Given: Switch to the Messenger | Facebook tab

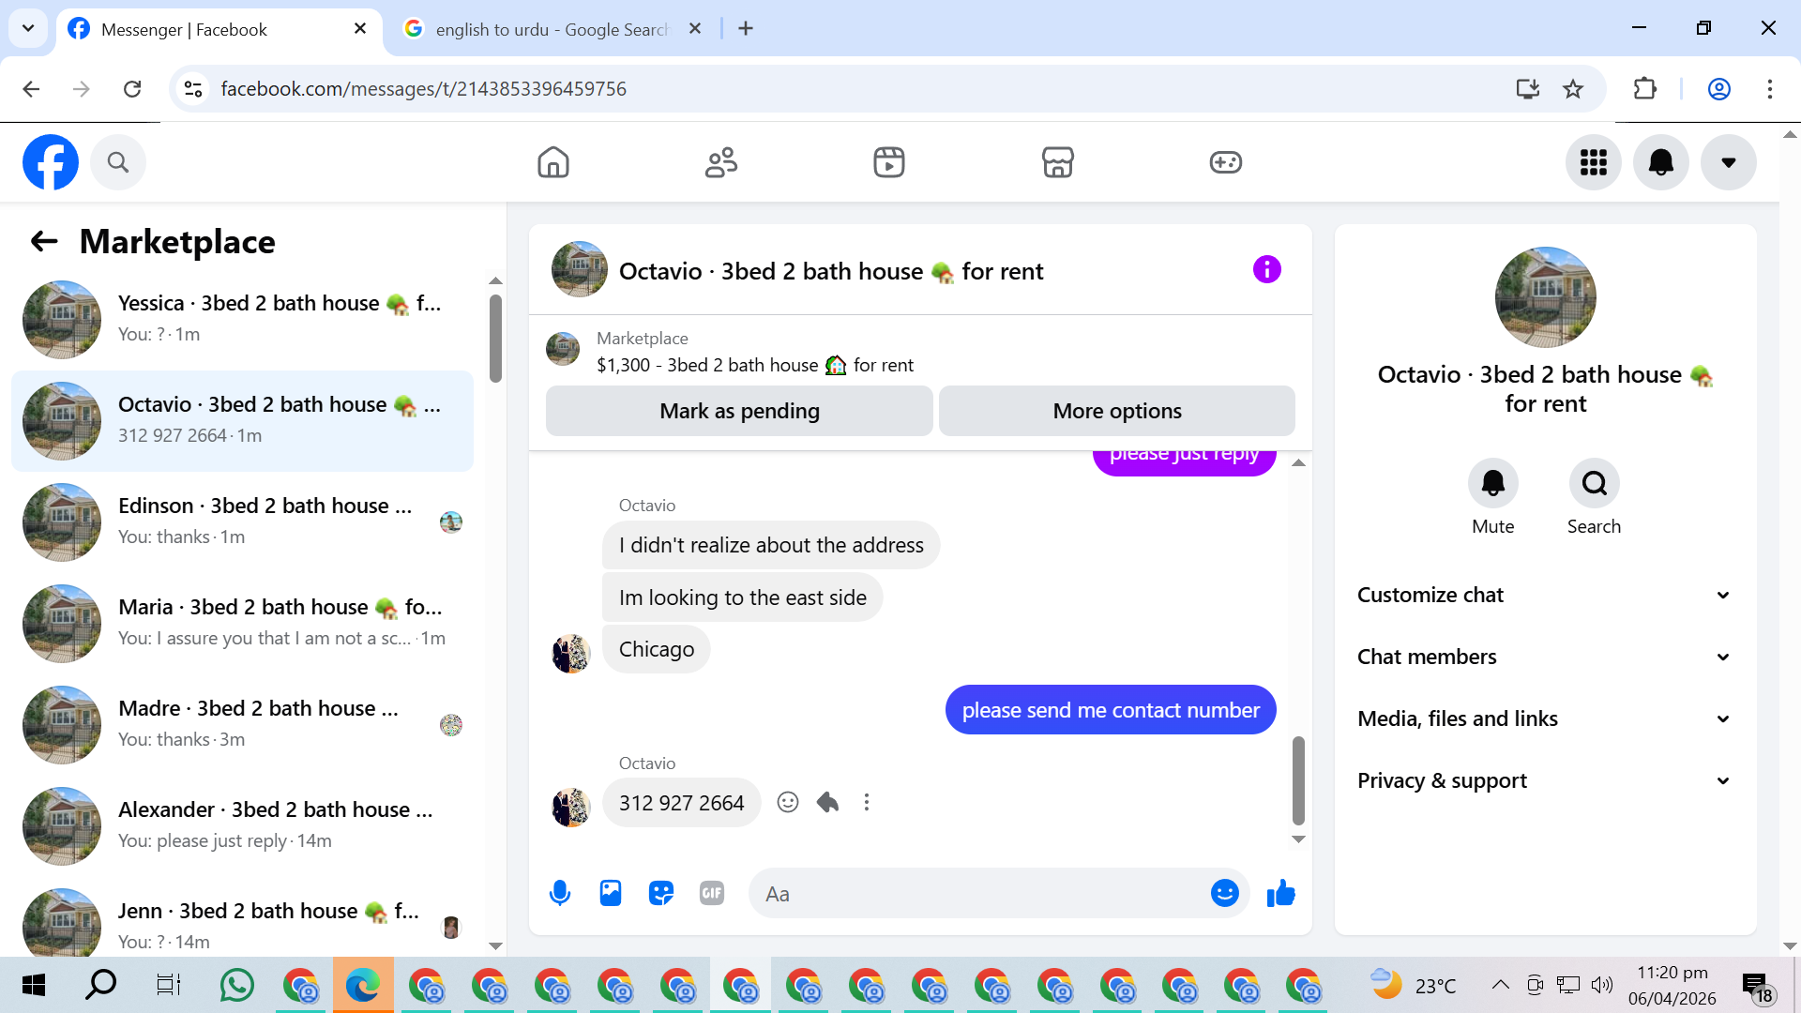Looking at the screenshot, I should 219,29.
